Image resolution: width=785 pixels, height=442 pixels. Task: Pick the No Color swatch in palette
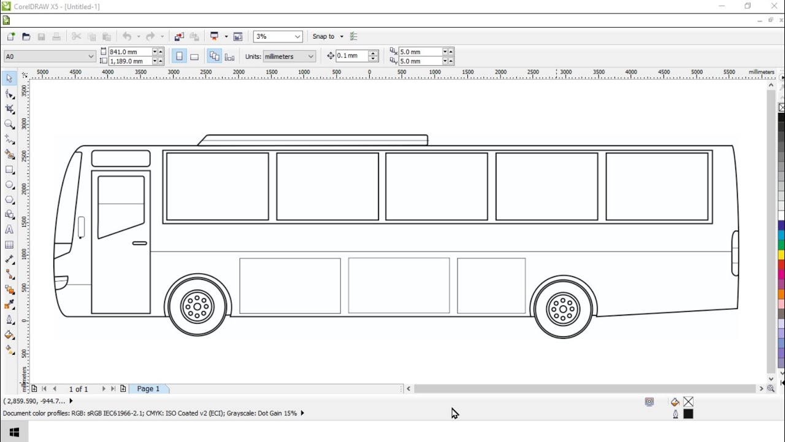tap(782, 107)
